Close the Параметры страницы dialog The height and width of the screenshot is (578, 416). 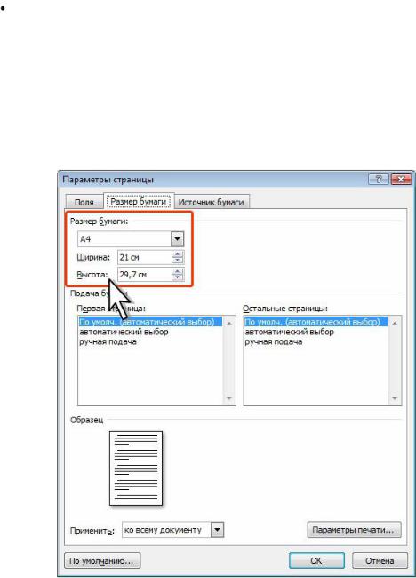[401, 179]
